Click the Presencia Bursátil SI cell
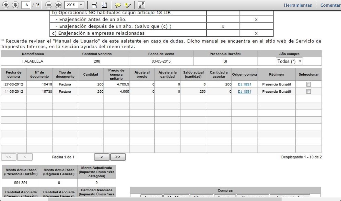 click(x=225, y=61)
